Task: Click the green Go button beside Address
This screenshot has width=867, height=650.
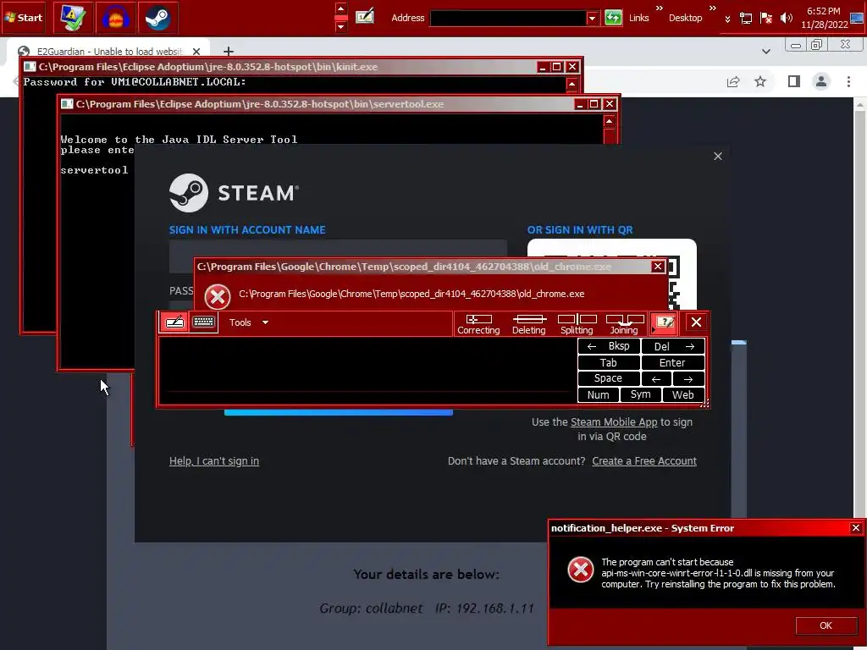Action: click(613, 18)
